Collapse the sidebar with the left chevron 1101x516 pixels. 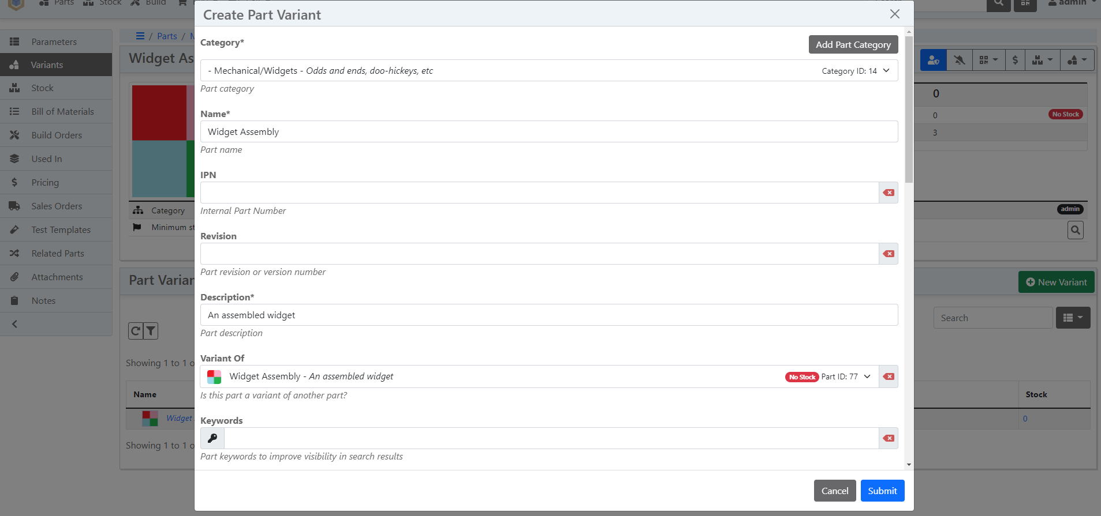click(15, 324)
